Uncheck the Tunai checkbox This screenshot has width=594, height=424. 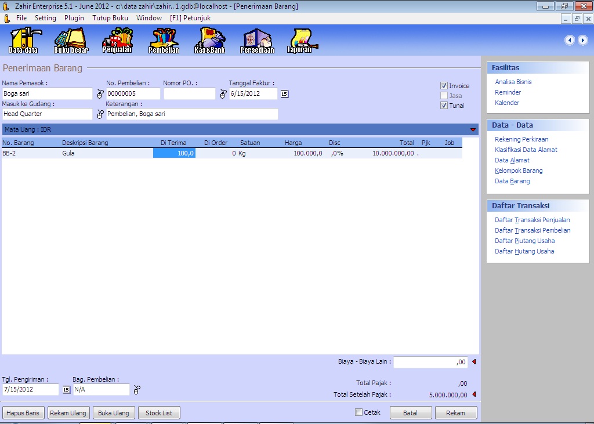444,106
